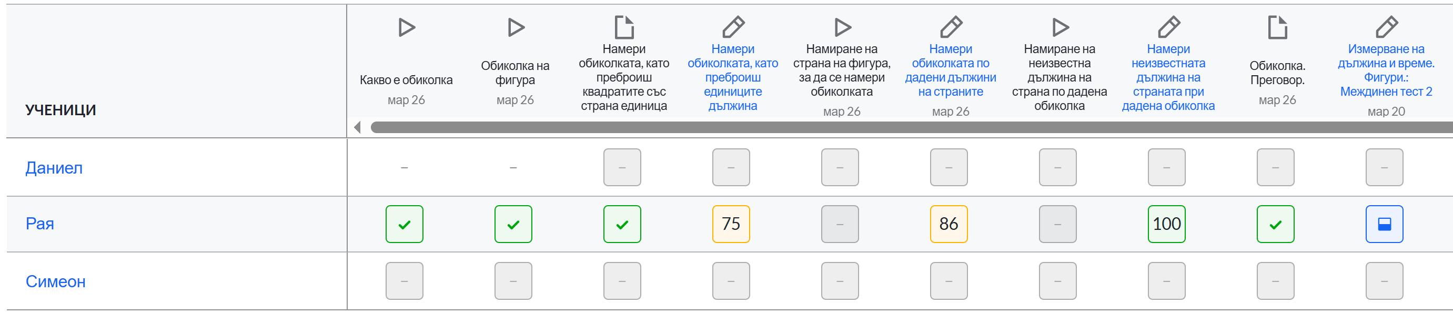Click the left scroll arrow of column list
1453x313 pixels.
tap(358, 127)
